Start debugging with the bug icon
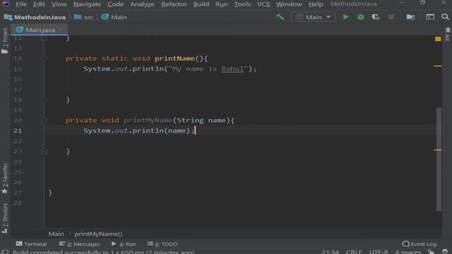This screenshot has width=452, height=254. coord(361,17)
